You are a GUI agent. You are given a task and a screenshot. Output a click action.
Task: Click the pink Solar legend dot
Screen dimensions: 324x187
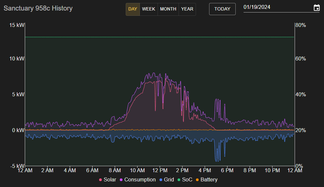[100, 180]
